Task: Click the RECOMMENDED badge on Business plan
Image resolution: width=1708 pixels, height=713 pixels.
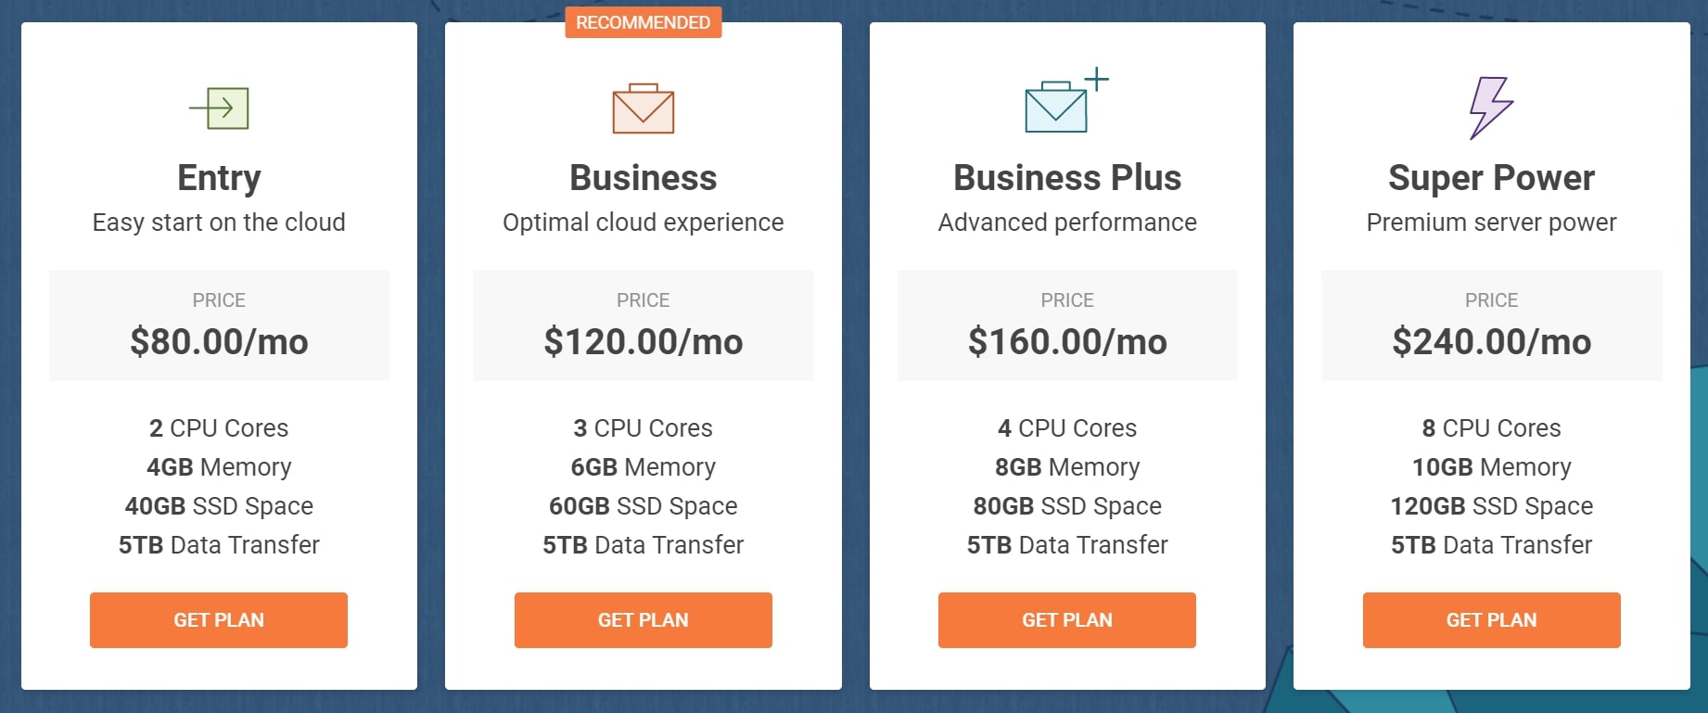Action: pyautogui.click(x=644, y=22)
